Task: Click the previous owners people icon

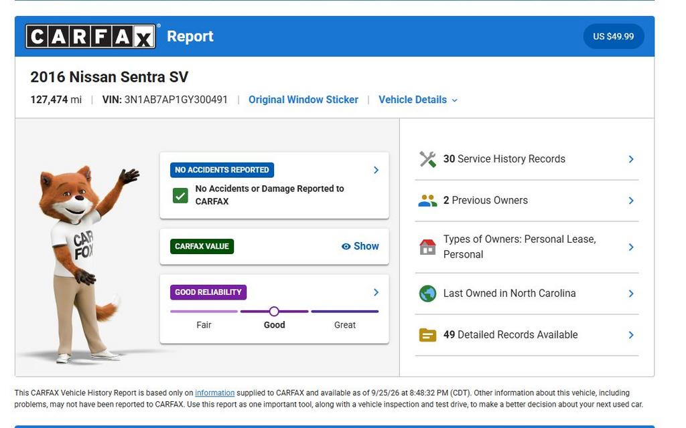Action: [x=427, y=201]
